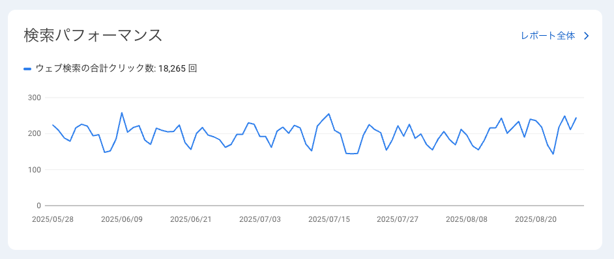Image resolution: width=614 pixels, height=259 pixels.
Task: Click the 2025/07/03 date label
Action: (260, 219)
